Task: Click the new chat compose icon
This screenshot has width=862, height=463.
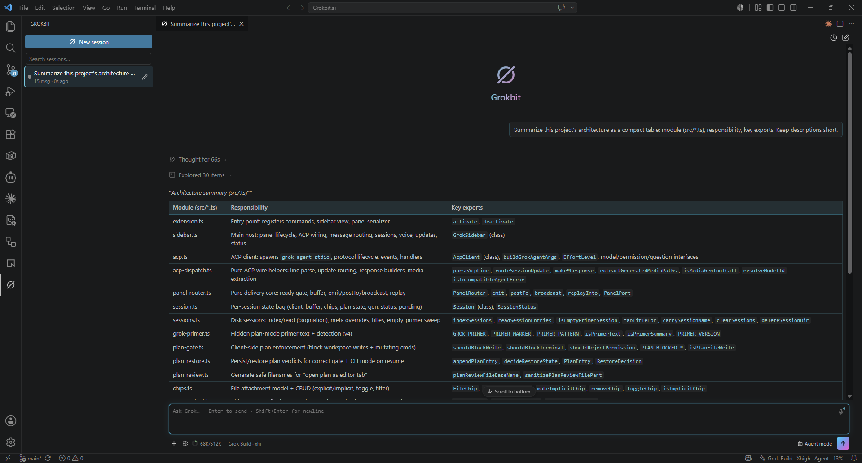Action: click(846, 38)
